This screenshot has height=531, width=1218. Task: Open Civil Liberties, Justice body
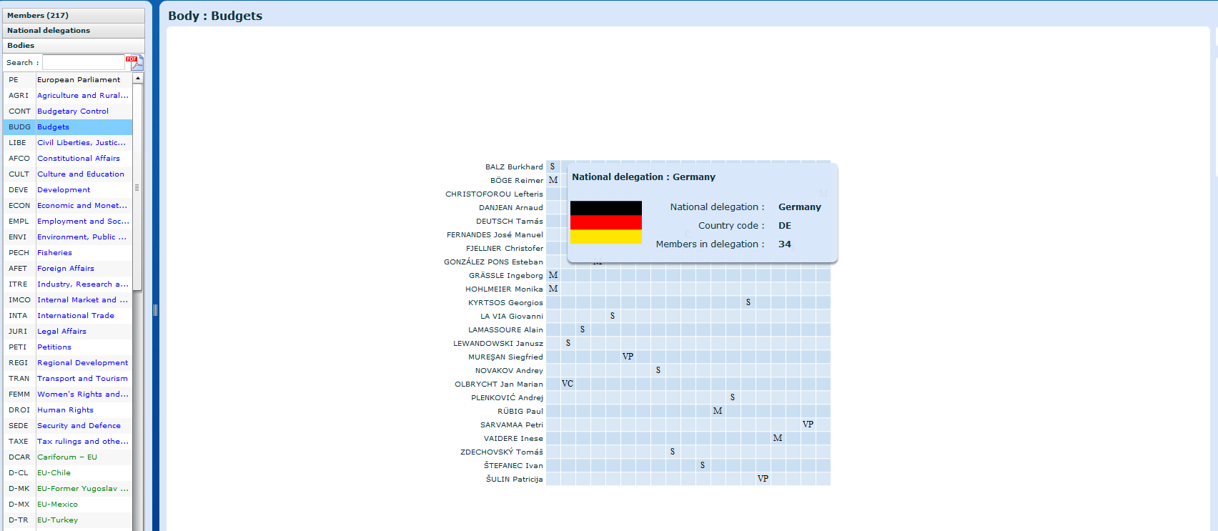pos(68,142)
